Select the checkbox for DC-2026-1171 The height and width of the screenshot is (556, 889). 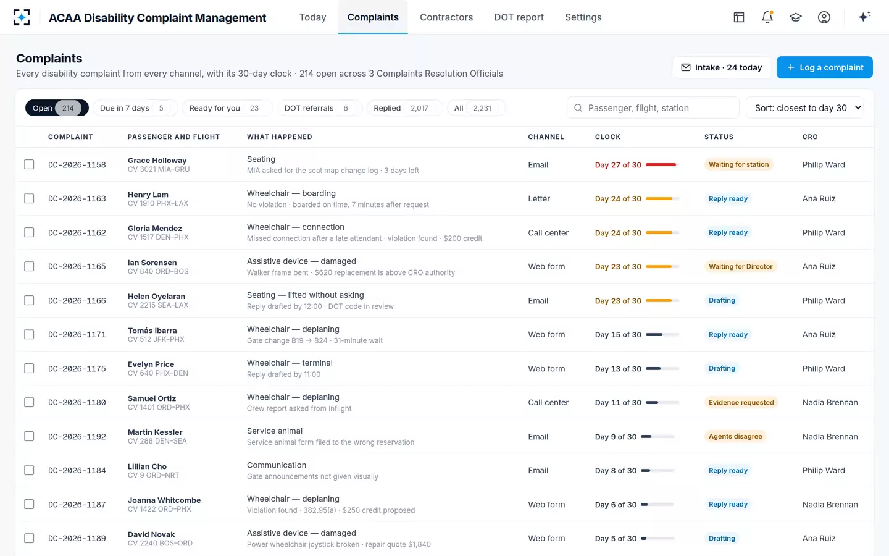coord(29,334)
